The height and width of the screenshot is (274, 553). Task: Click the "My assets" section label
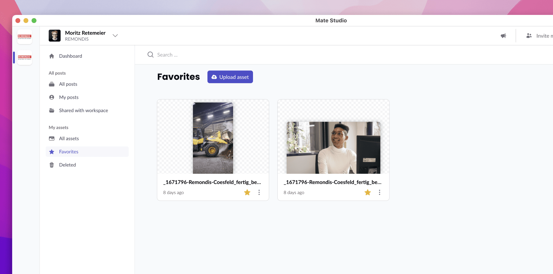(x=59, y=127)
